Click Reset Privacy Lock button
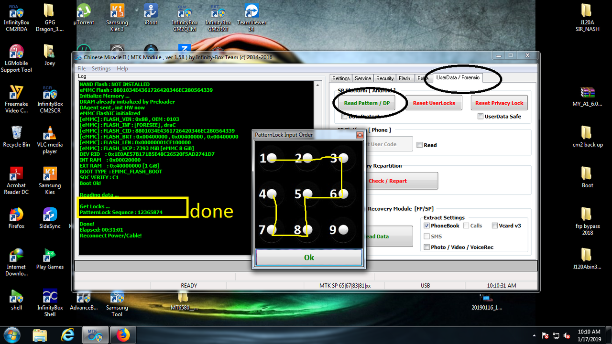This screenshot has width=612, height=344. click(499, 103)
